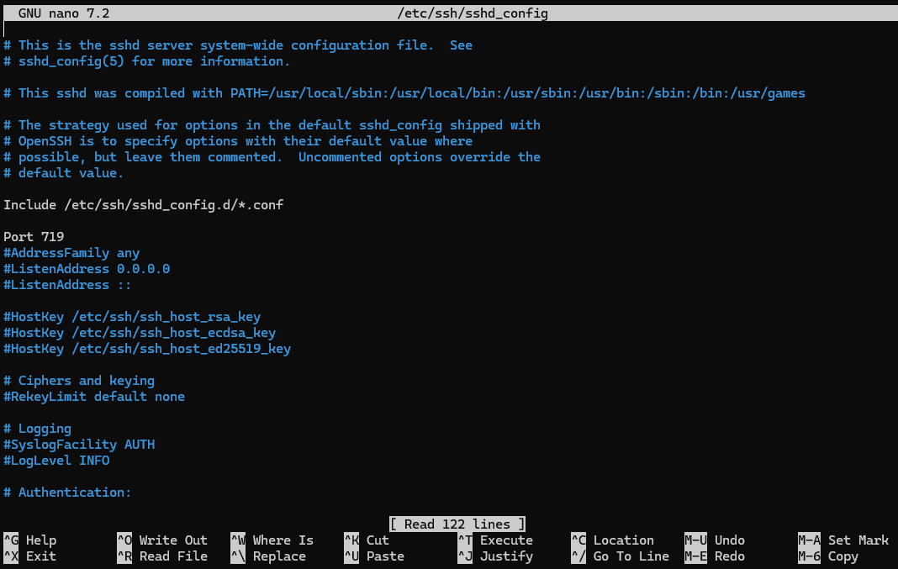
Task: Click the #HostKey ssh_host_rsa_key line
Action: click(x=132, y=317)
